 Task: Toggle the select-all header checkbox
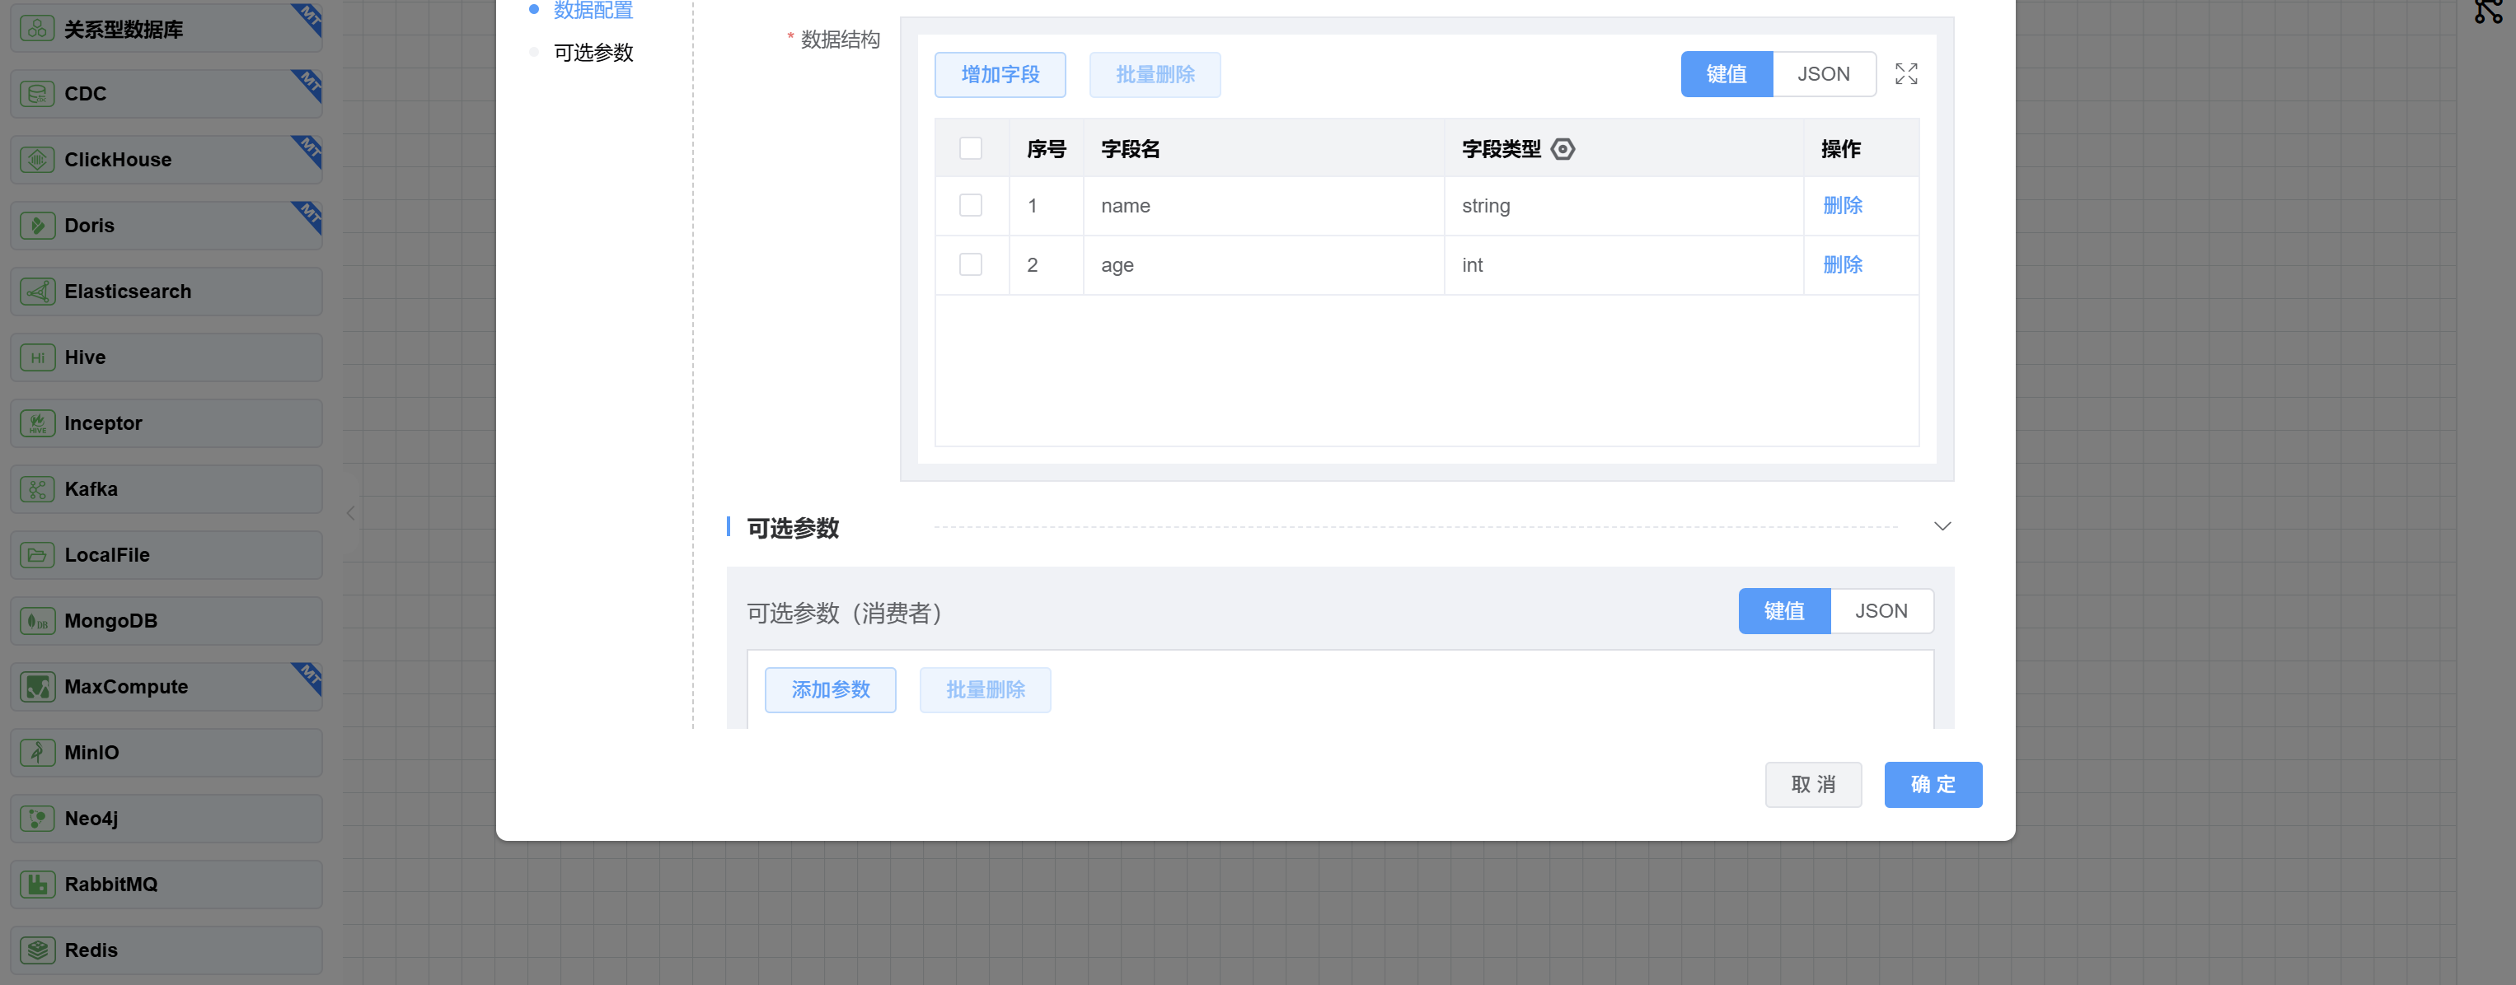[970, 148]
